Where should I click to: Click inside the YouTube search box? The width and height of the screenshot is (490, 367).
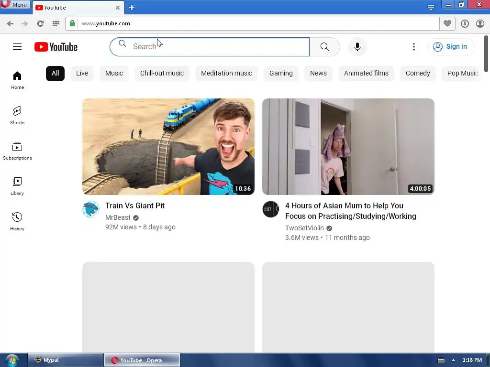(210, 47)
